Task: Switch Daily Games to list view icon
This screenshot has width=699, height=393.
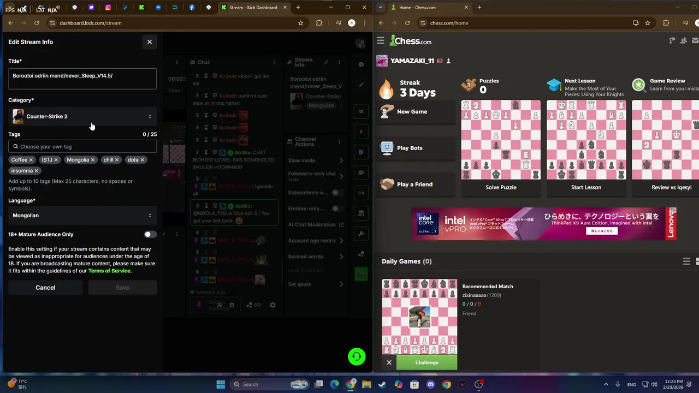Action: pos(686,261)
